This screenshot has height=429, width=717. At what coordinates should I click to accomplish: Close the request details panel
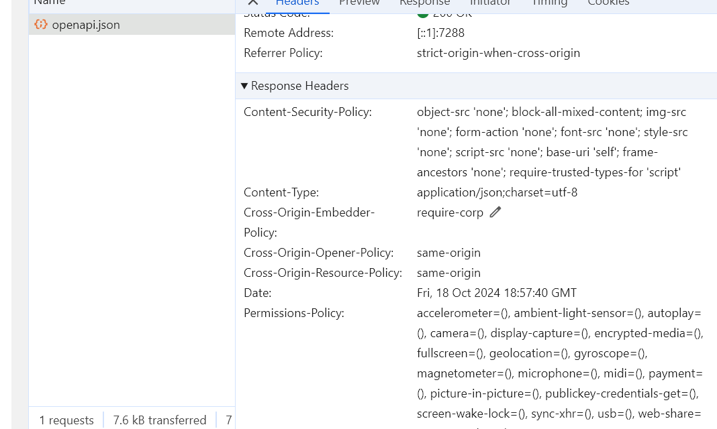pos(253,3)
